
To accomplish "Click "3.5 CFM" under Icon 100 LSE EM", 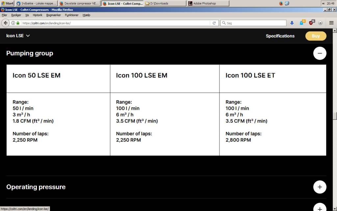I will [125, 121].
